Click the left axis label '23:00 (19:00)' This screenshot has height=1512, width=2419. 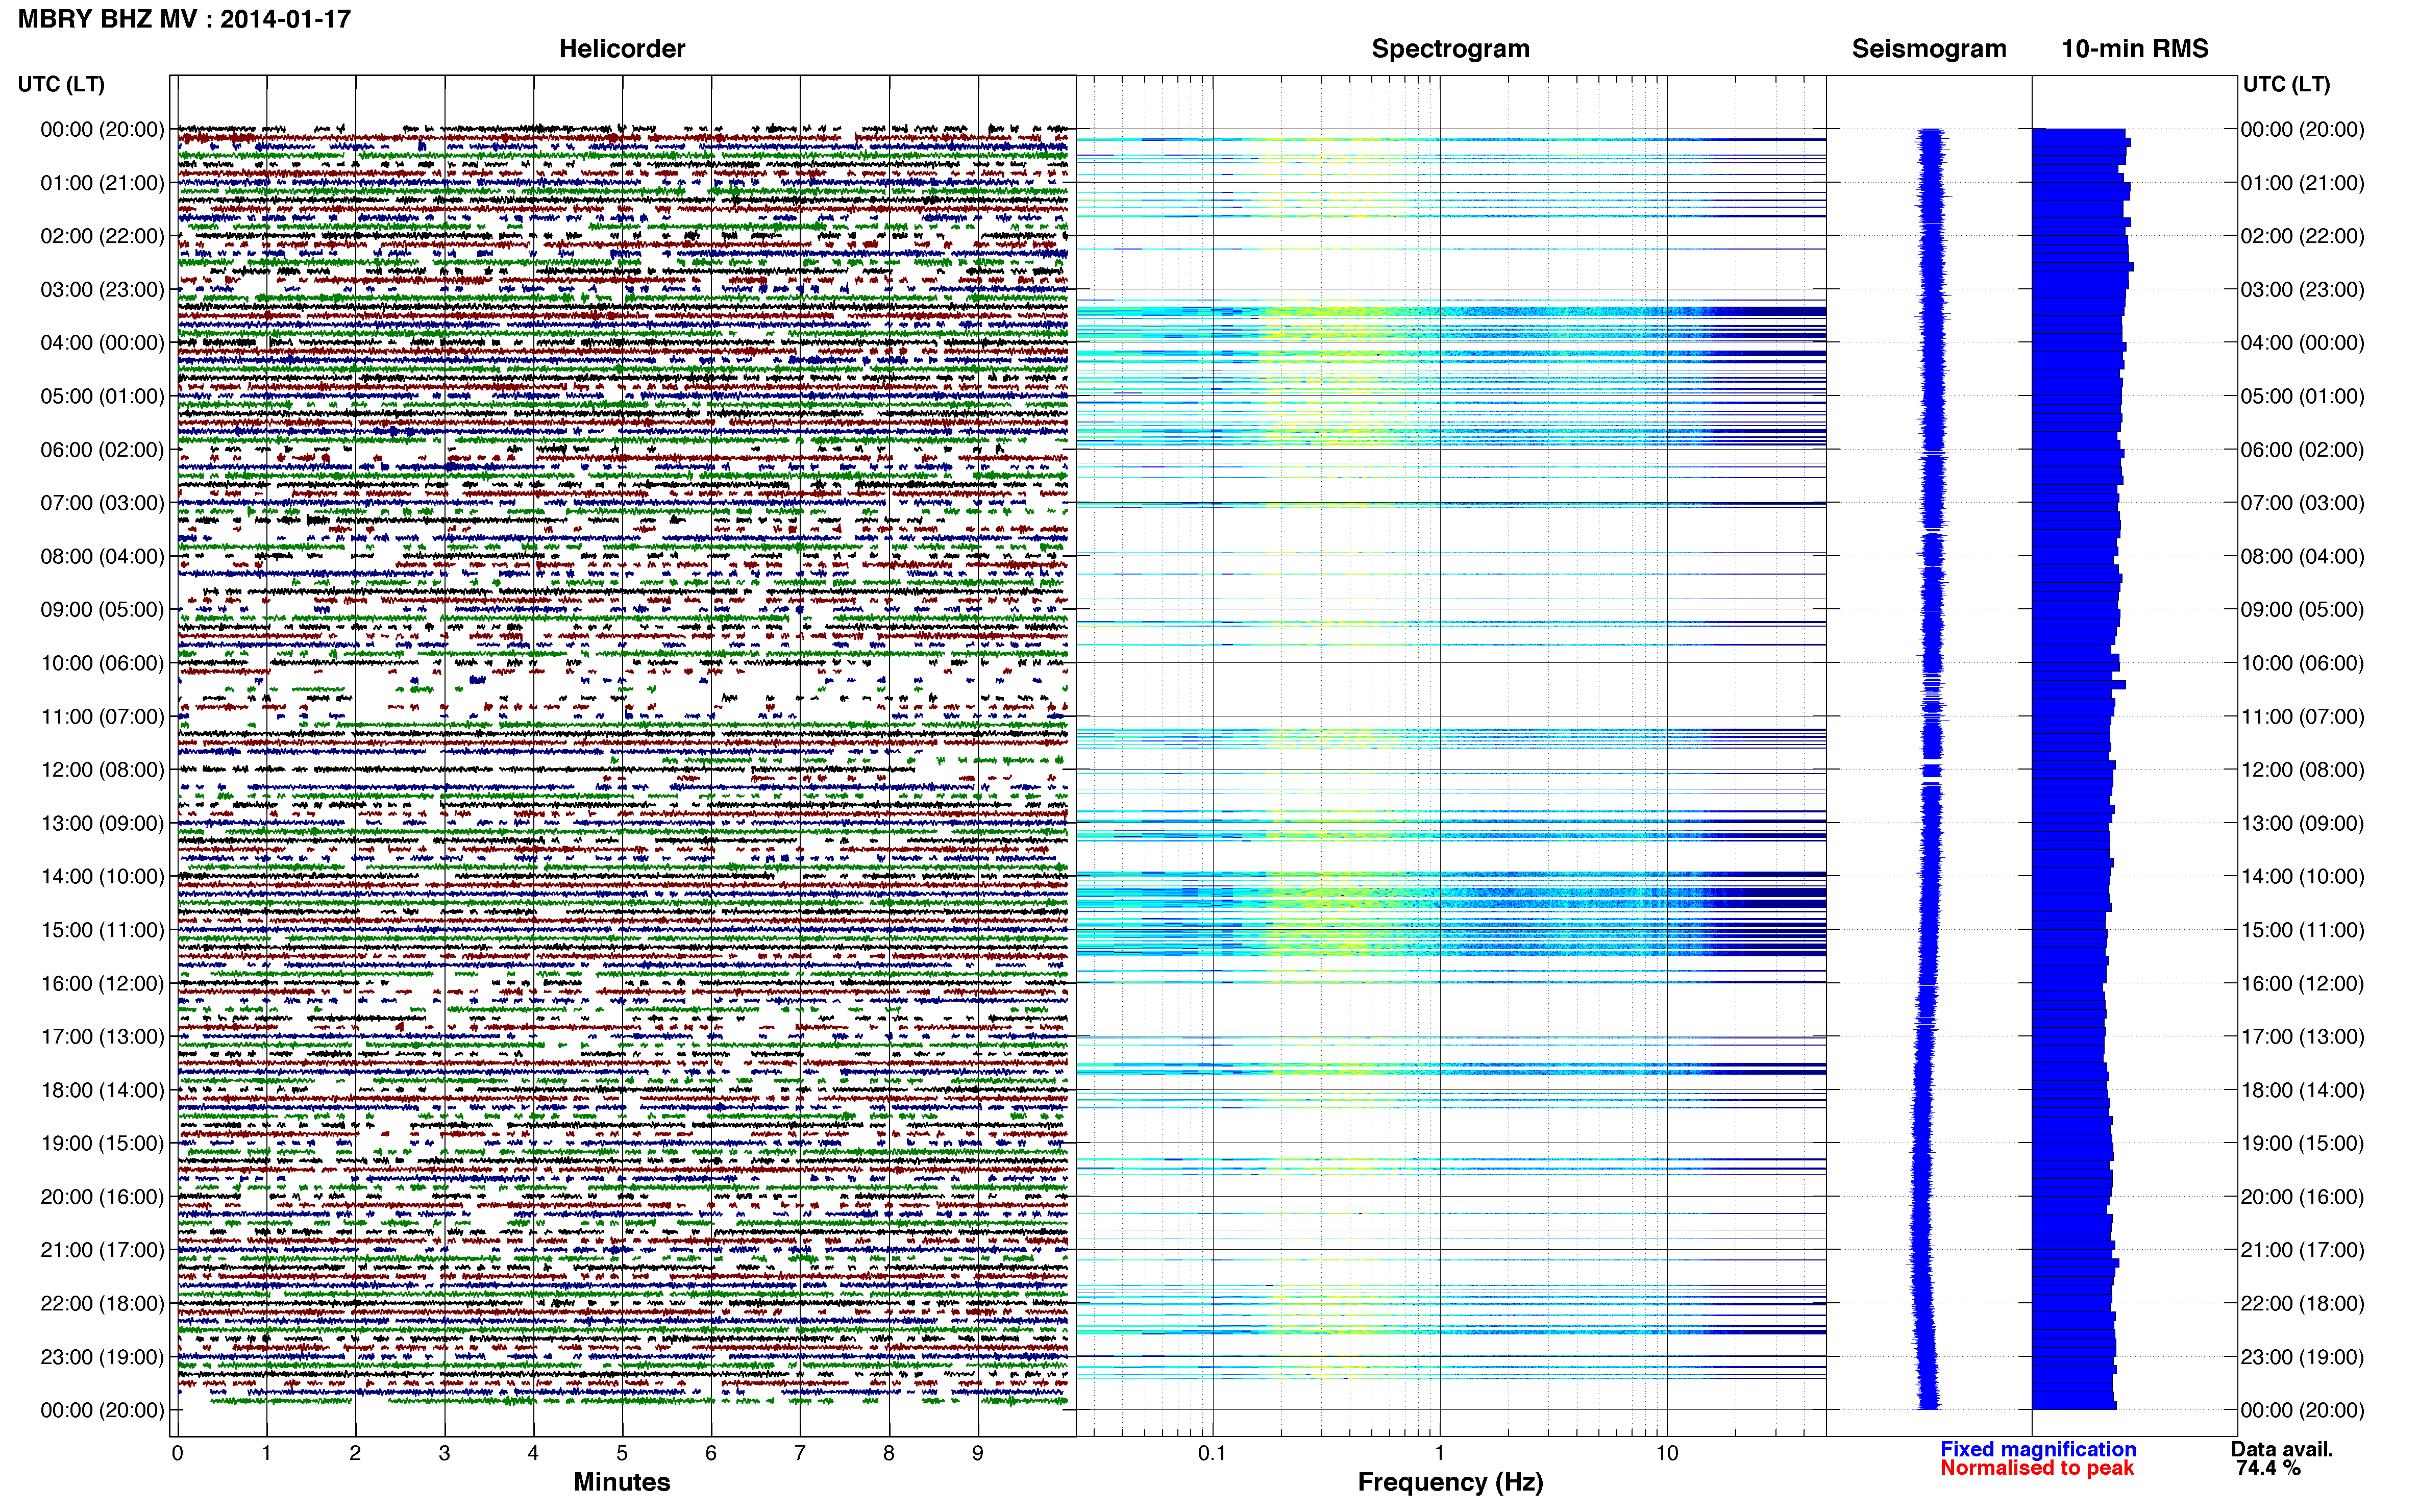102,1357
